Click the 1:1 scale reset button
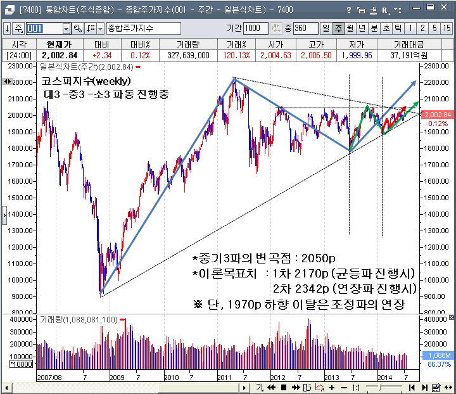Viewport: 456px width, 394px height. 356,388
